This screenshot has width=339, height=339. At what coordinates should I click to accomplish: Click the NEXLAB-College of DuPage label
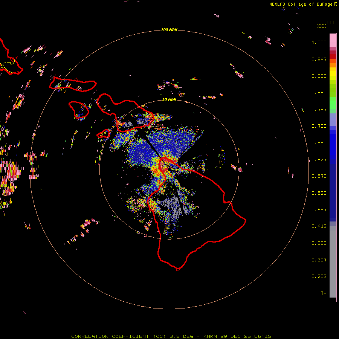coord(303,4)
